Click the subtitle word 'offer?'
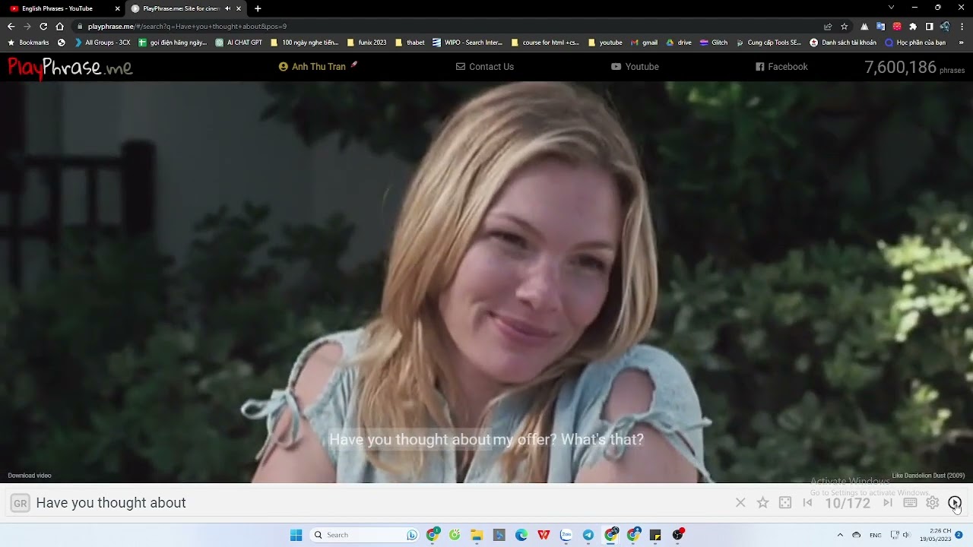Screen dimensions: 973x547 (x=537, y=439)
